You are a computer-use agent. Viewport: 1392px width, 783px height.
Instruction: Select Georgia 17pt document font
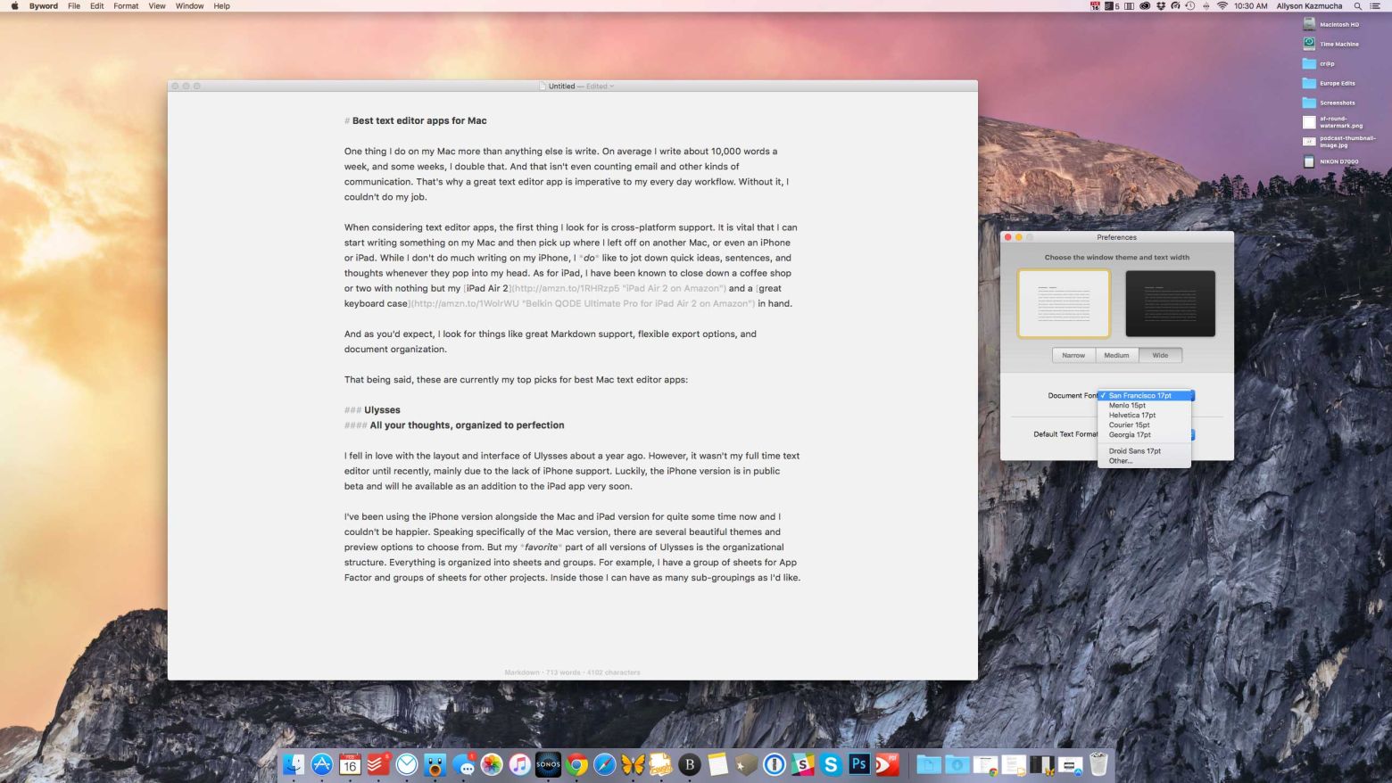pos(1130,434)
